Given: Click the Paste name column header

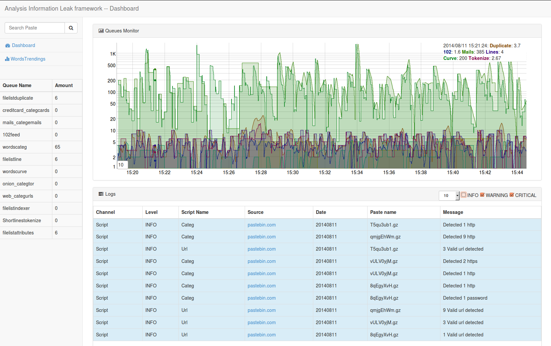Looking at the screenshot, I should (x=383, y=212).
